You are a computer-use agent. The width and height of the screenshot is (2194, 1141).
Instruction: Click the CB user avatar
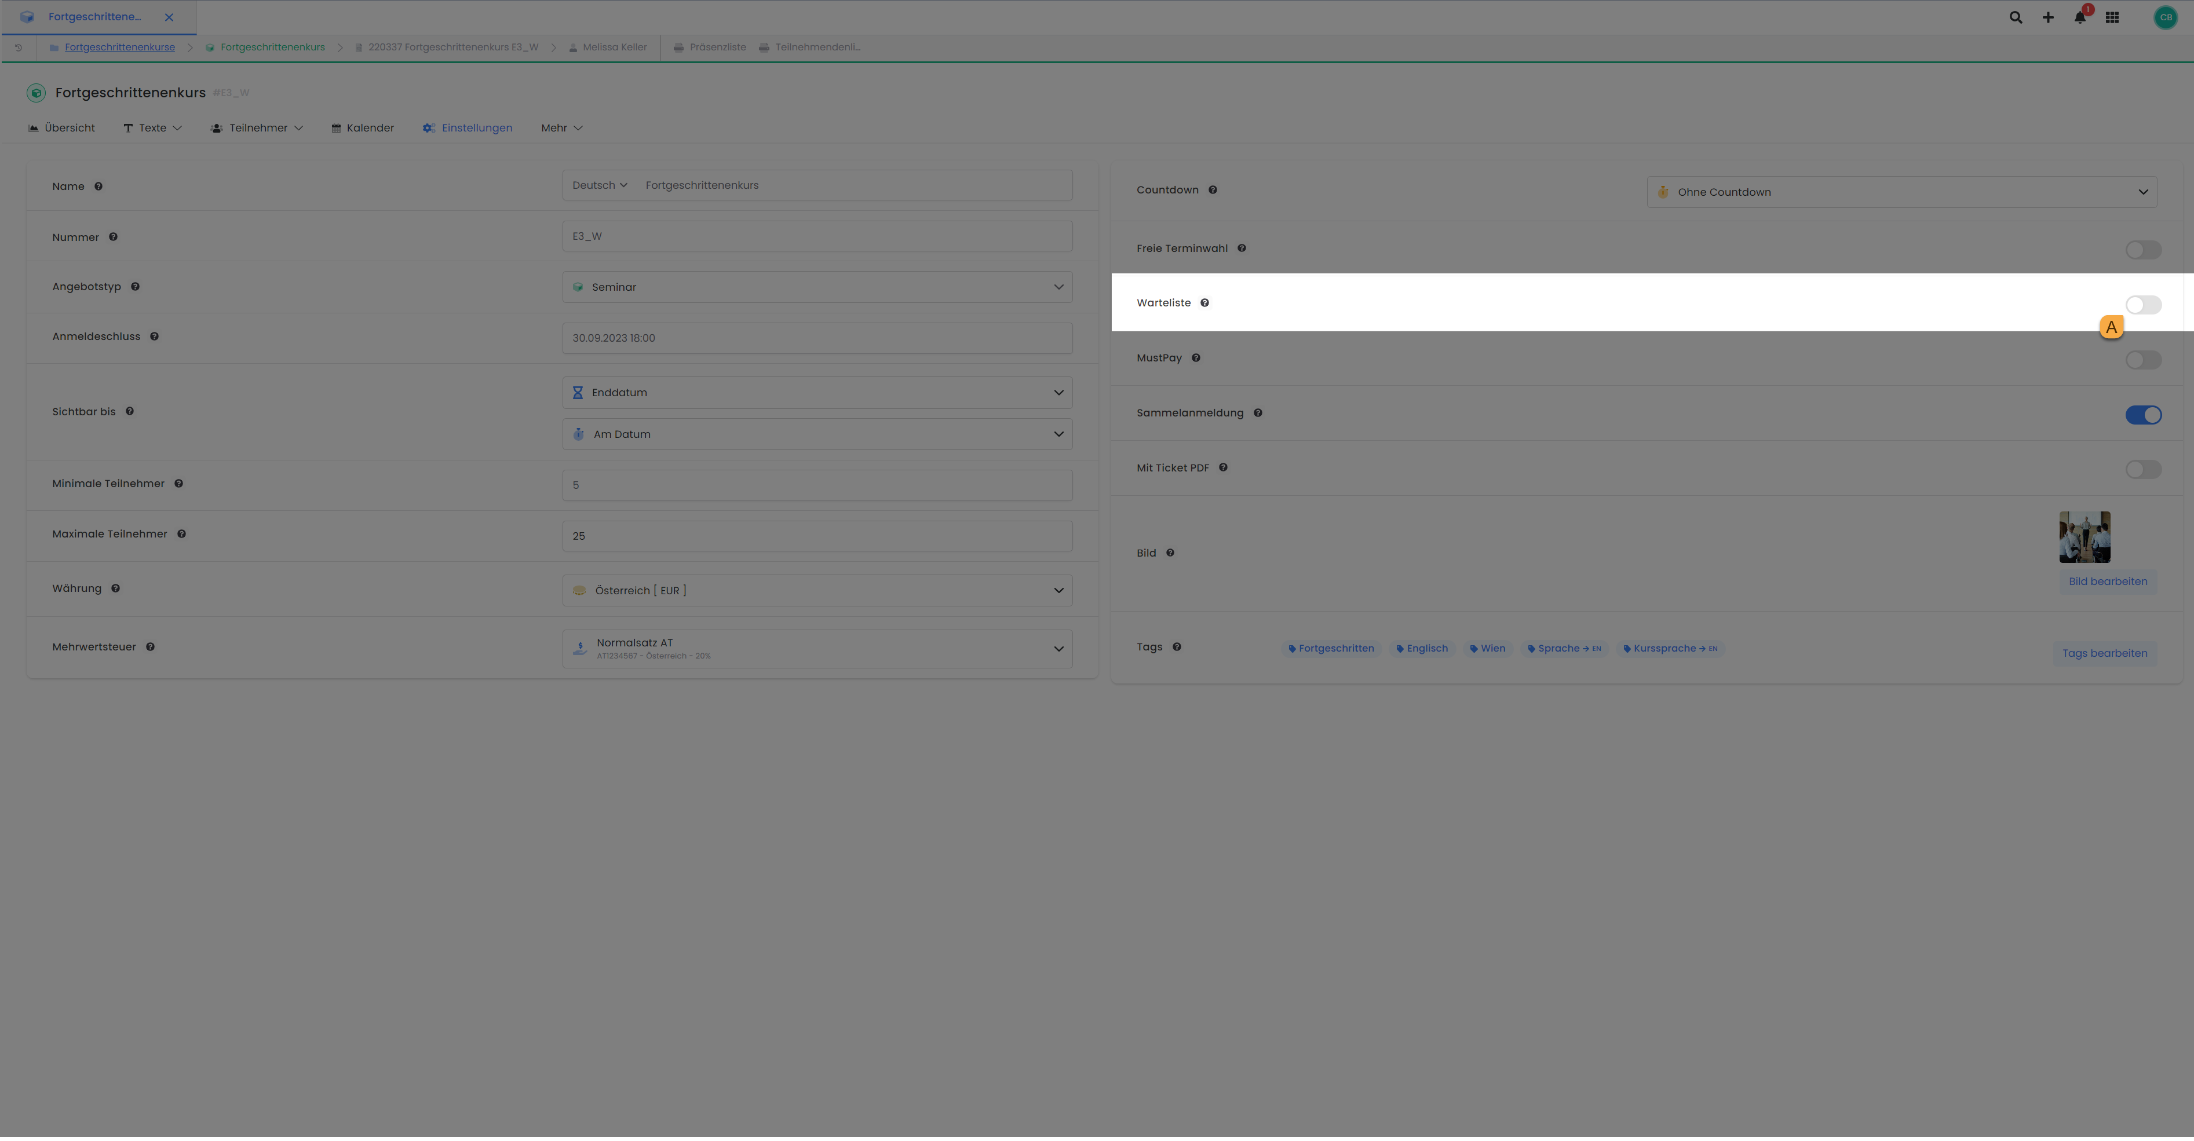[2165, 17]
